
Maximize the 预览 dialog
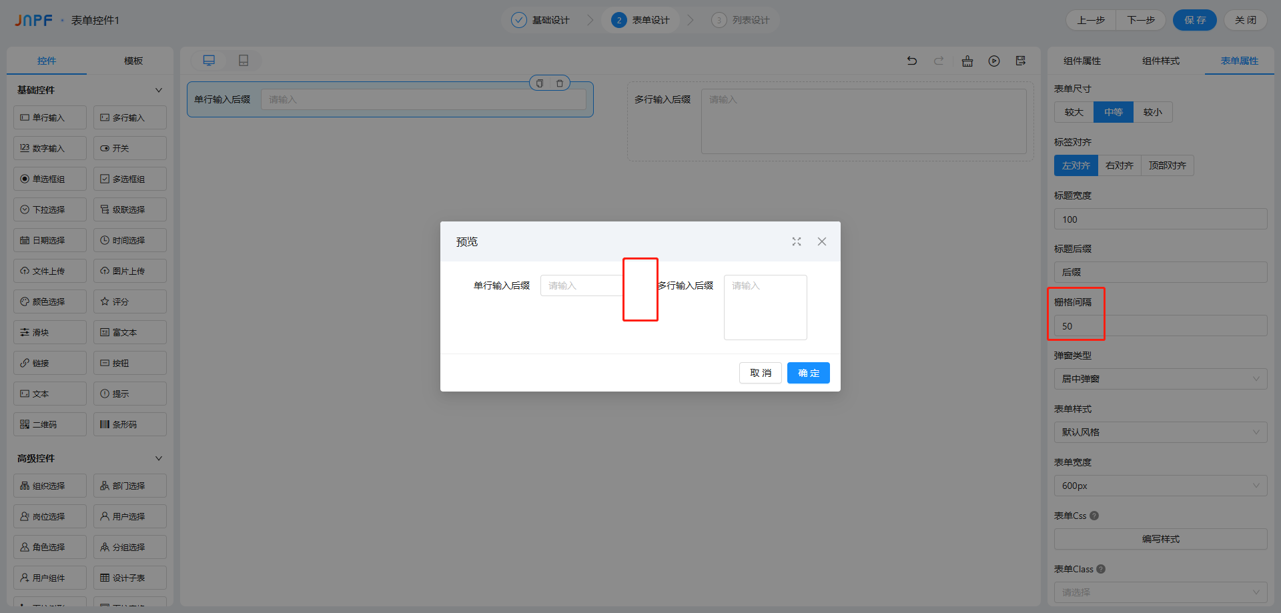point(797,241)
